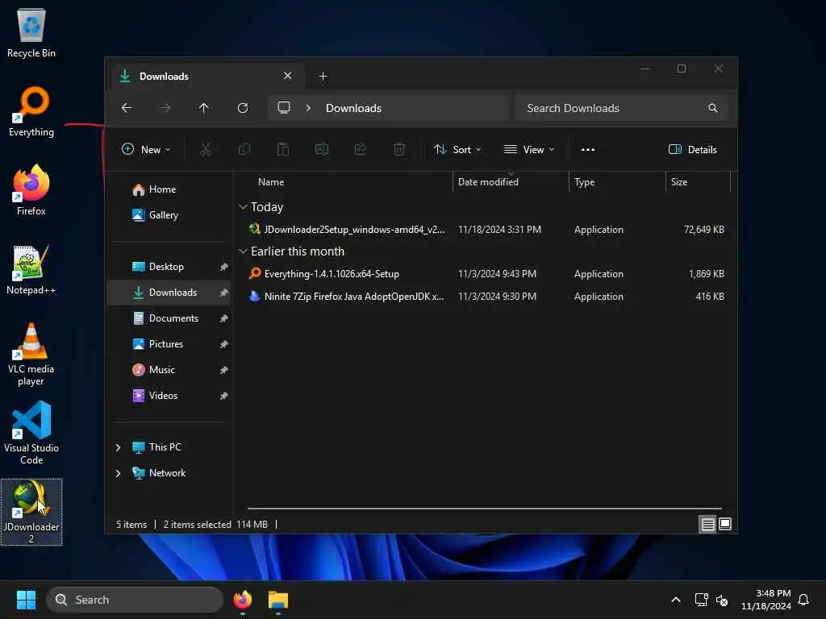This screenshot has width=826, height=619.
Task: Click the search magnifier in Search Downloads
Action: coord(713,108)
